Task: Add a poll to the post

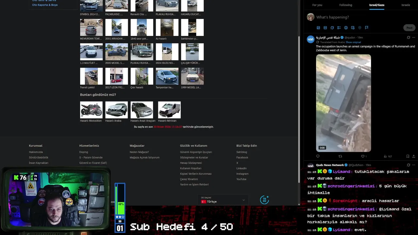Action: click(339, 28)
